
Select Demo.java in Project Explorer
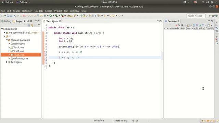pos(19,44)
